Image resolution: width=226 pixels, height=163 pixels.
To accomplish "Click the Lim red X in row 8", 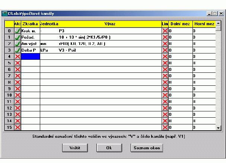I will tap(165, 82).
